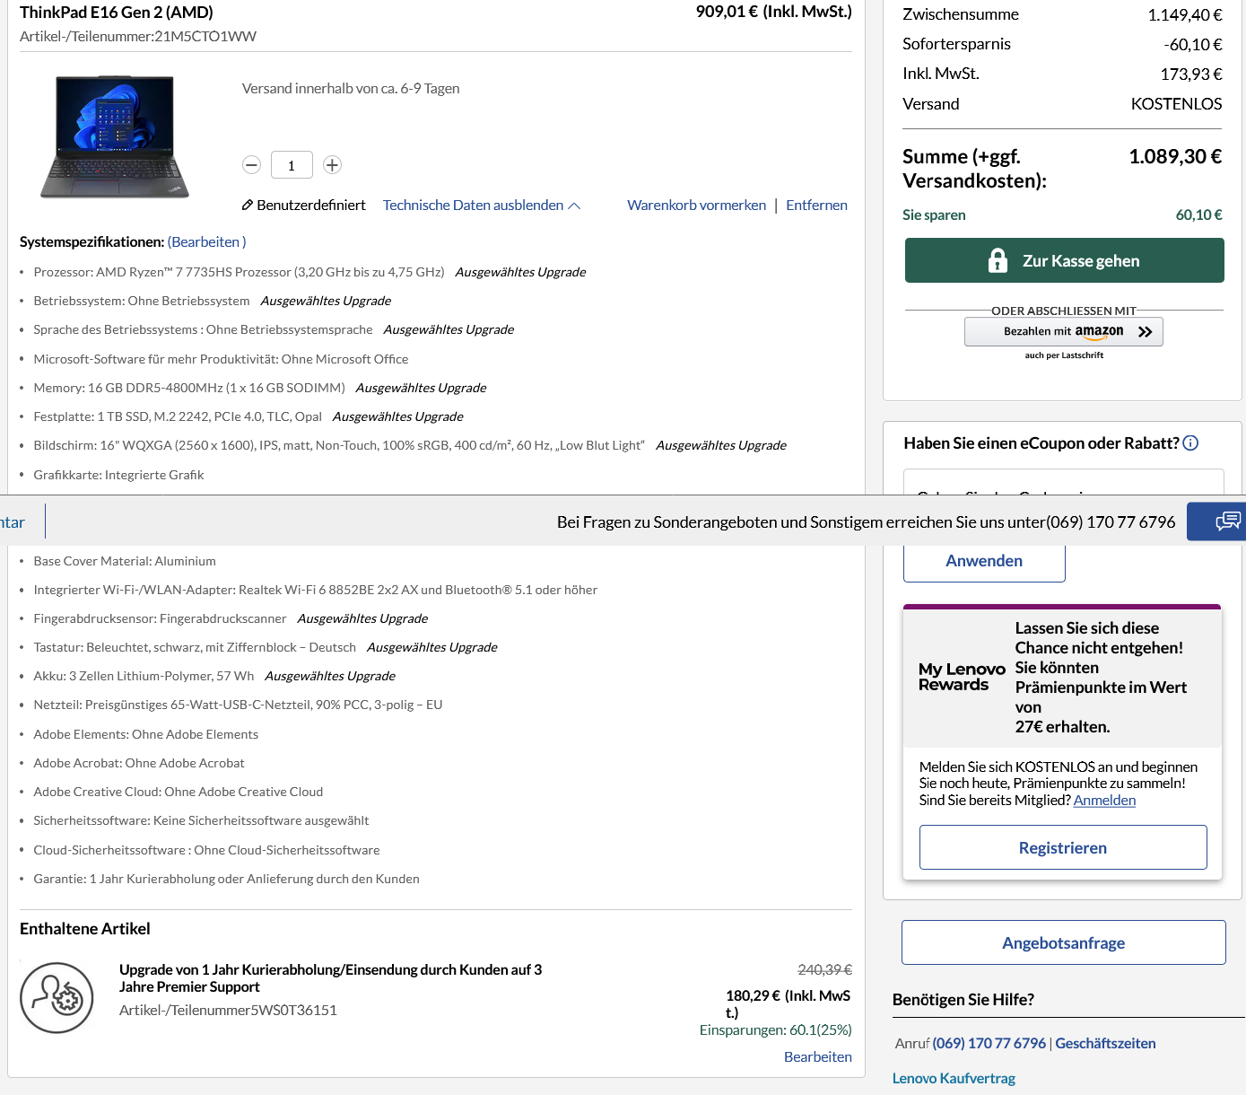This screenshot has height=1095, width=1246.
Task: Click the quantity input field showing 1
Action: click(292, 165)
